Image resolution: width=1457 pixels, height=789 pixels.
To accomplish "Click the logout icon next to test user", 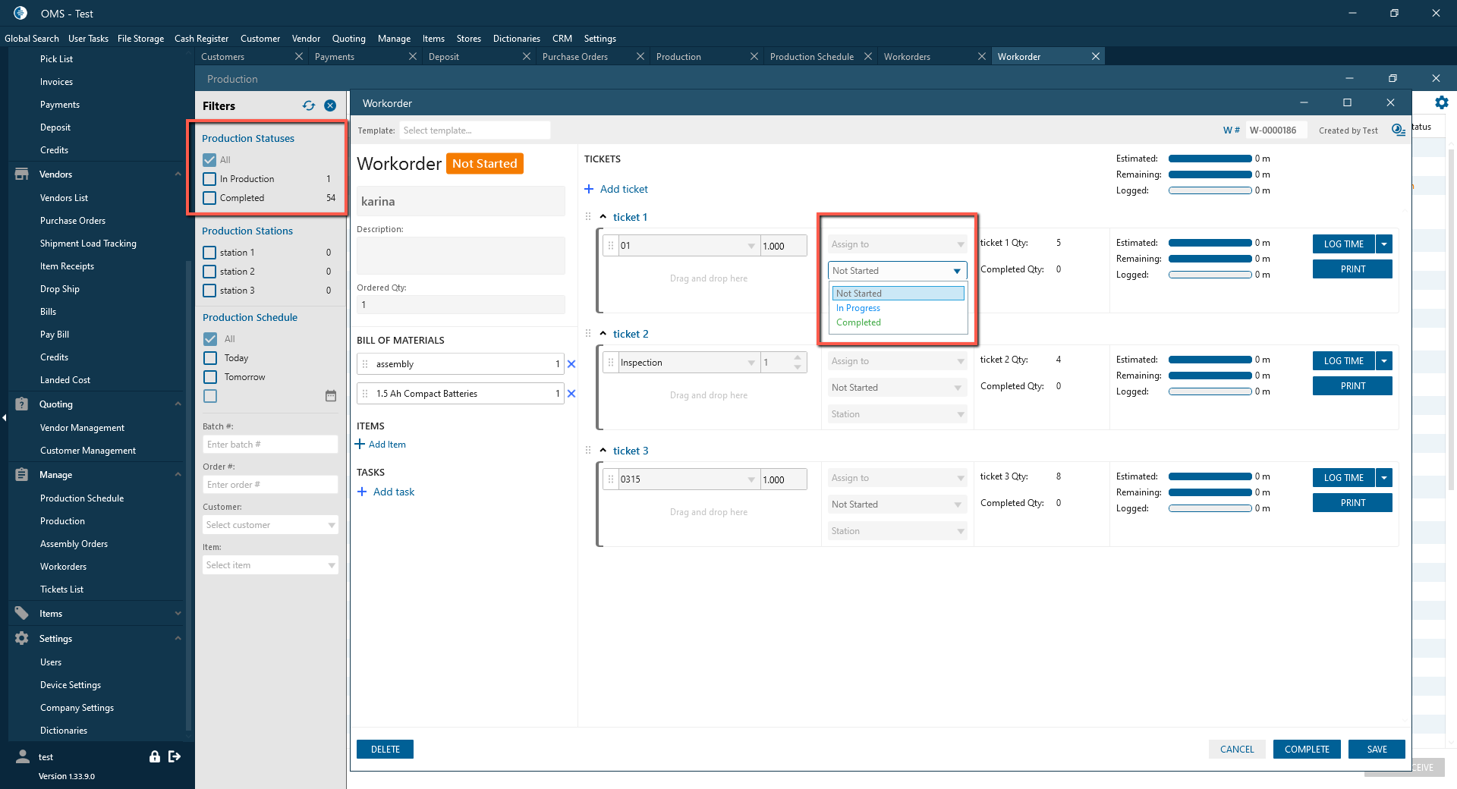I will pyautogui.click(x=175, y=756).
